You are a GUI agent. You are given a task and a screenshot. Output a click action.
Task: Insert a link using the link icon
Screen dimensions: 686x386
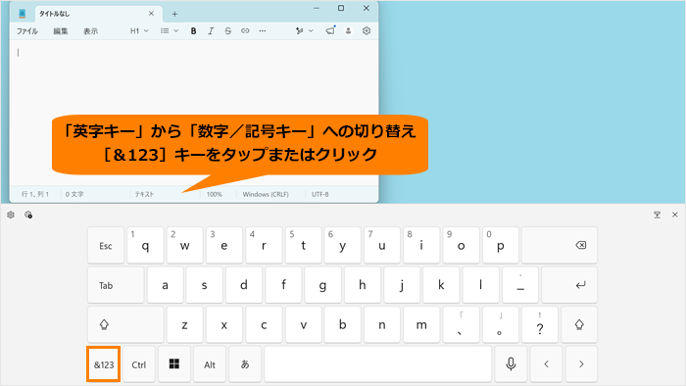pos(245,31)
